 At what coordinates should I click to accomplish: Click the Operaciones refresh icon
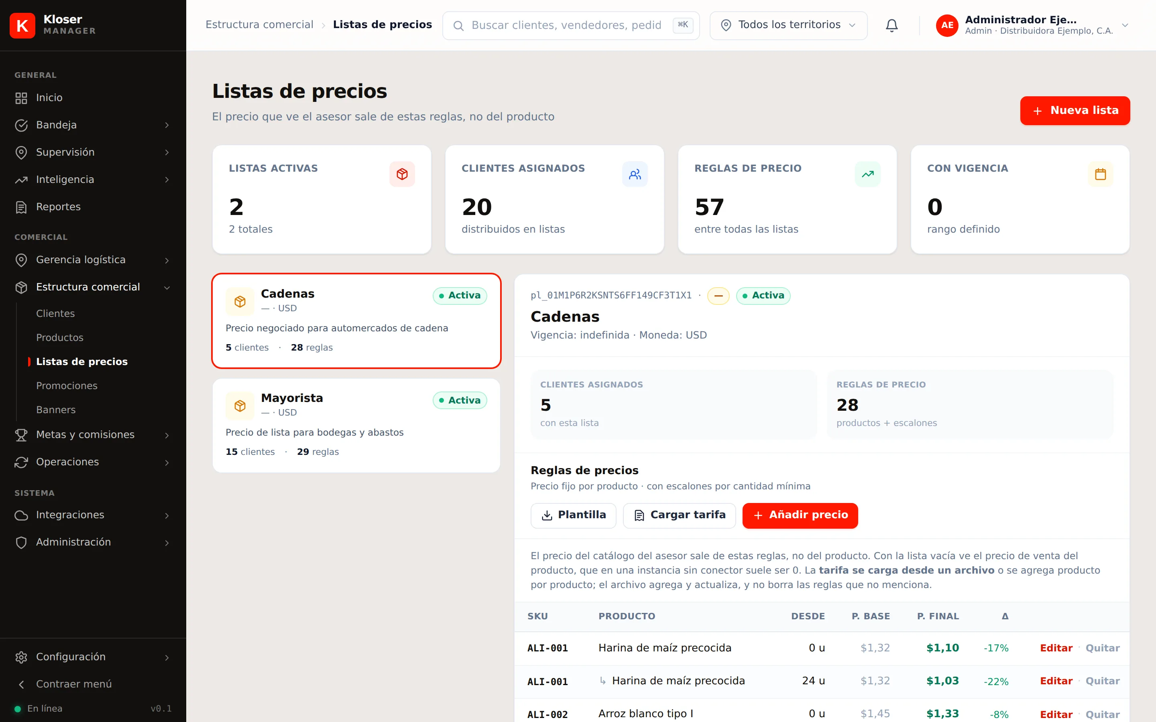tap(21, 462)
